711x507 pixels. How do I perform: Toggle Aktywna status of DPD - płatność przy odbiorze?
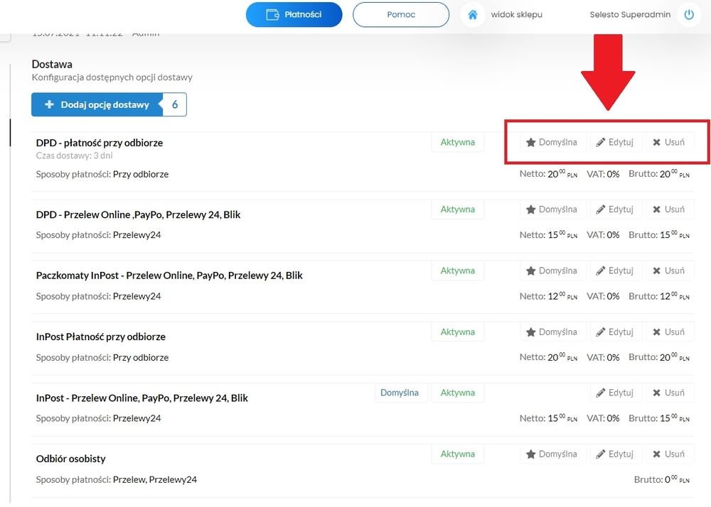(x=457, y=142)
